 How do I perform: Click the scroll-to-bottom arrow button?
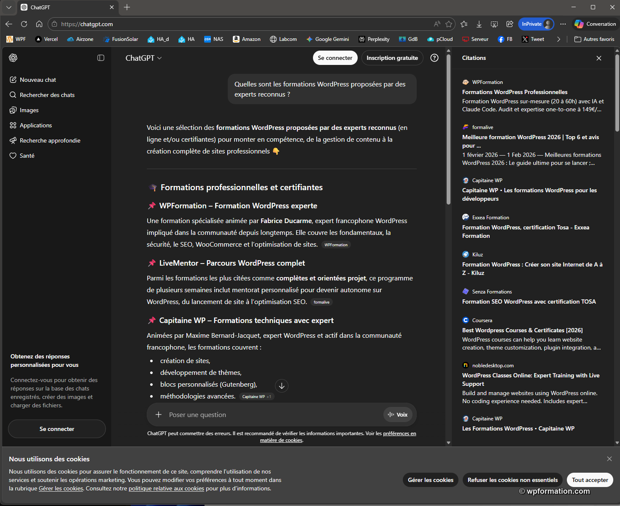(282, 386)
